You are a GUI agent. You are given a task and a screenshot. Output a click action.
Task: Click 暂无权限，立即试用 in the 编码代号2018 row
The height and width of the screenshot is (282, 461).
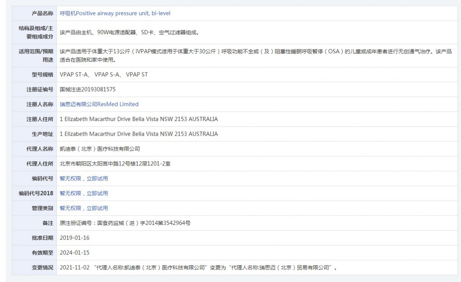coord(84,193)
